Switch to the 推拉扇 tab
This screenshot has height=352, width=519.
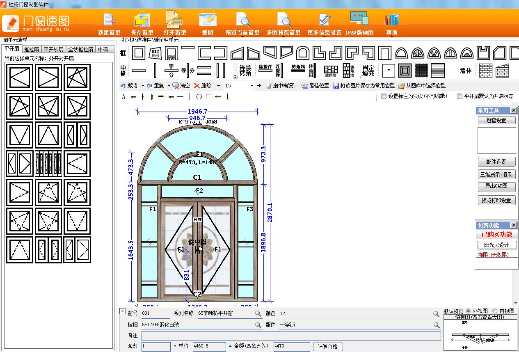tap(32, 49)
